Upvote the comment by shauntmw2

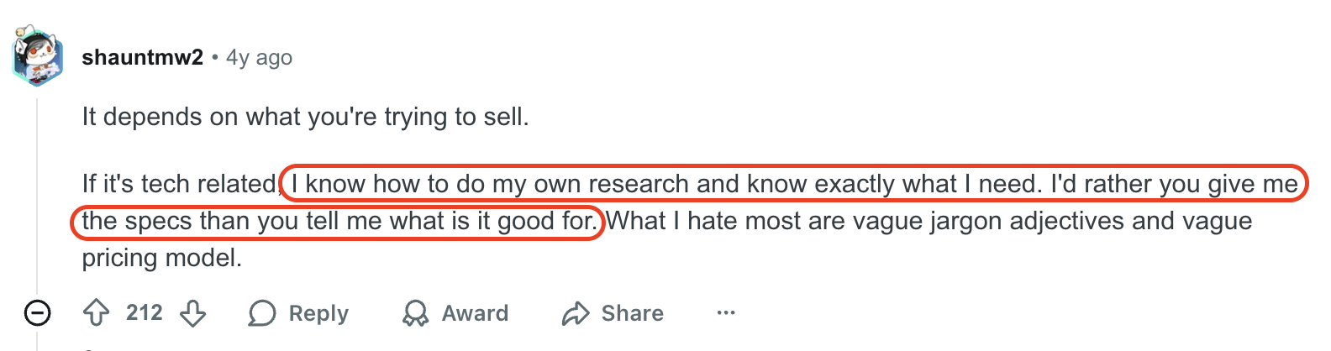click(97, 313)
